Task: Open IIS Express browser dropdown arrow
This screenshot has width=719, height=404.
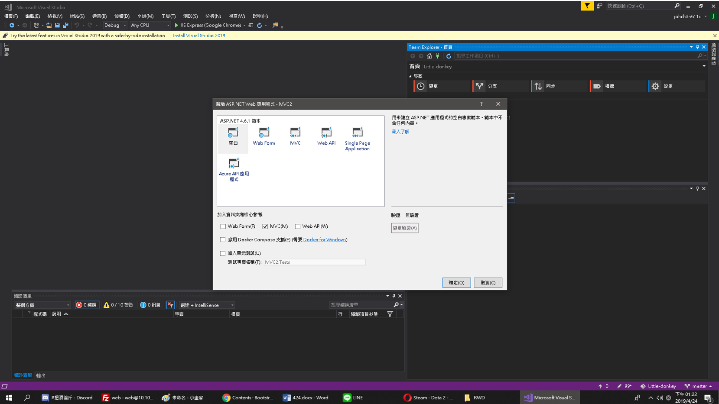Action: tap(244, 25)
